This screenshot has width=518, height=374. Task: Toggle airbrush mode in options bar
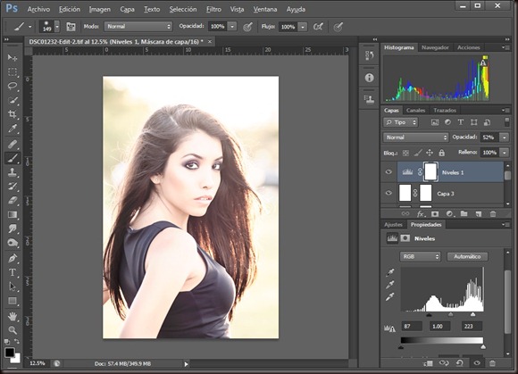[318, 27]
